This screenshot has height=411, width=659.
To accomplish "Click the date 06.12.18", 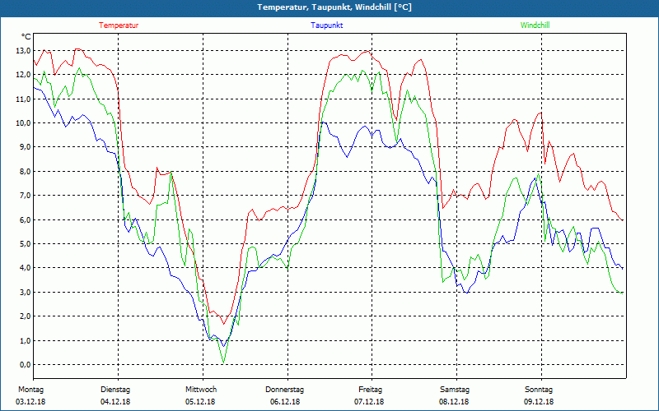I will pyautogui.click(x=285, y=402).
